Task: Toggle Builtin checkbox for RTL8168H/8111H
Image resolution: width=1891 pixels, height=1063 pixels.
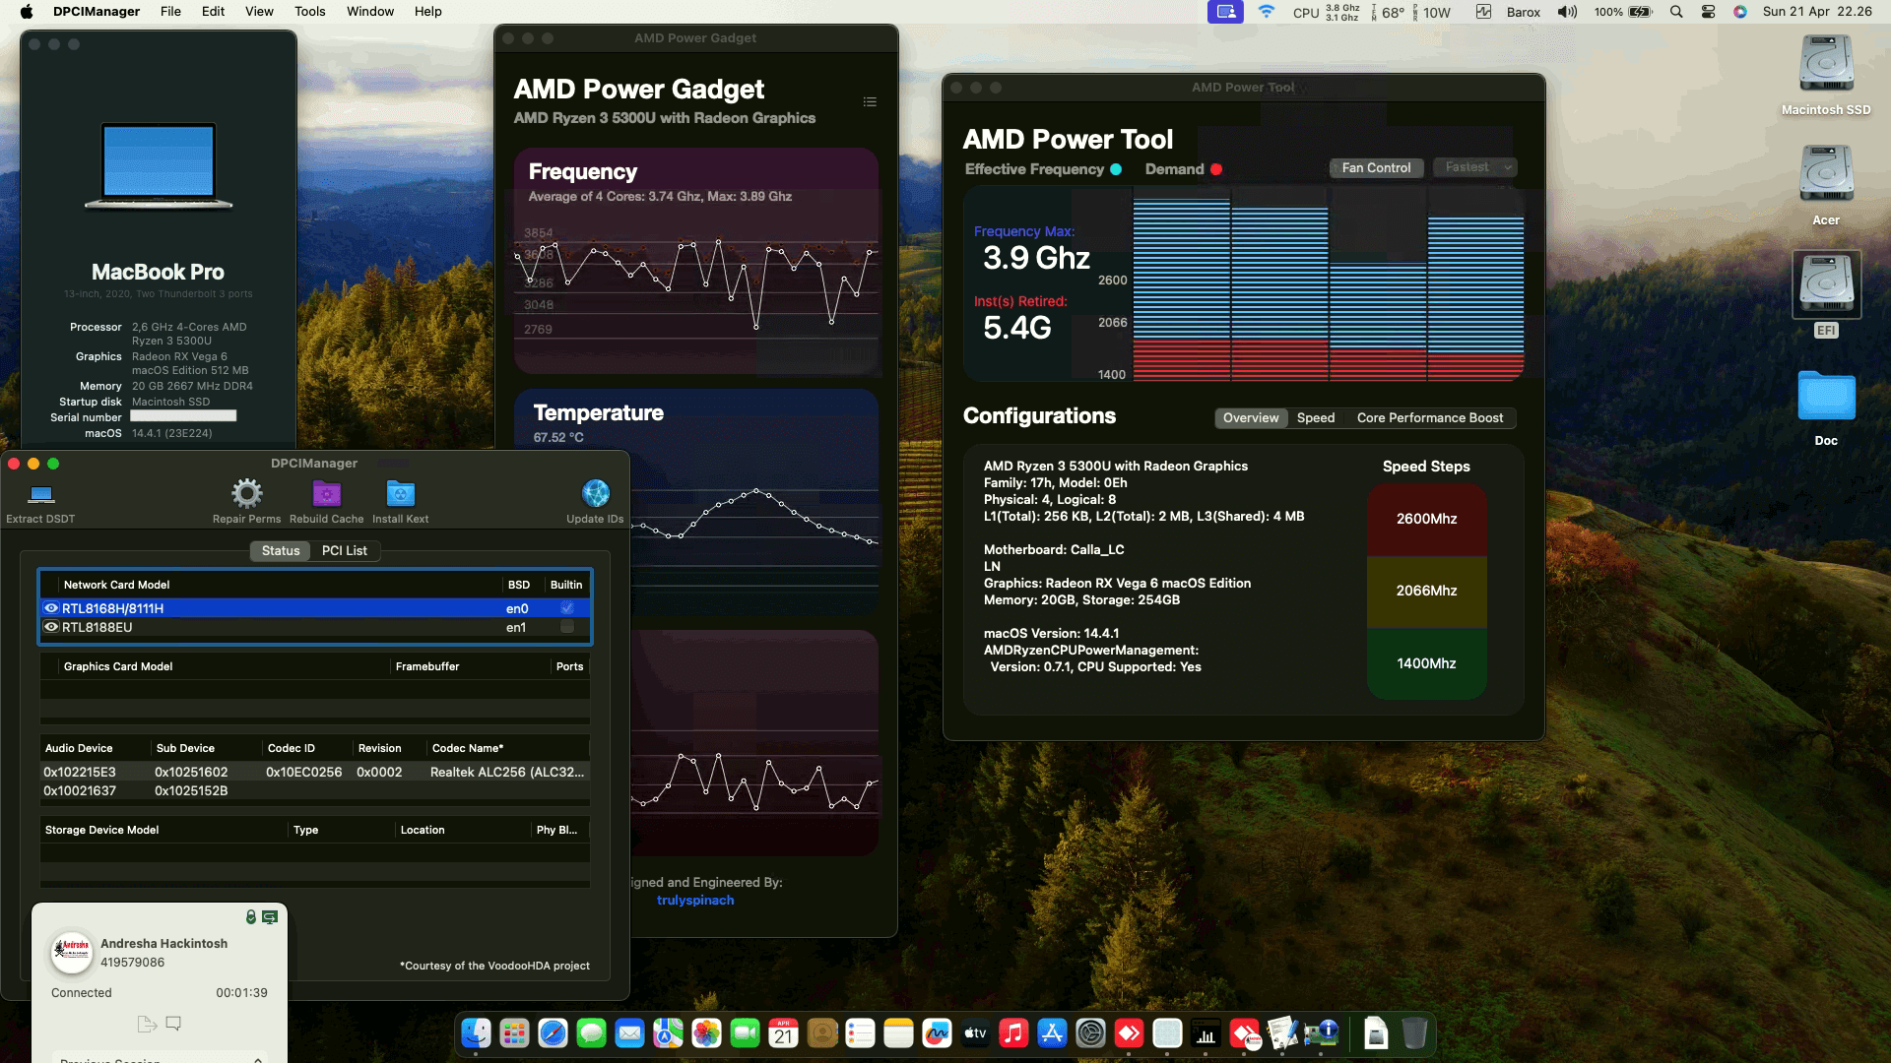Action: [567, 608]
